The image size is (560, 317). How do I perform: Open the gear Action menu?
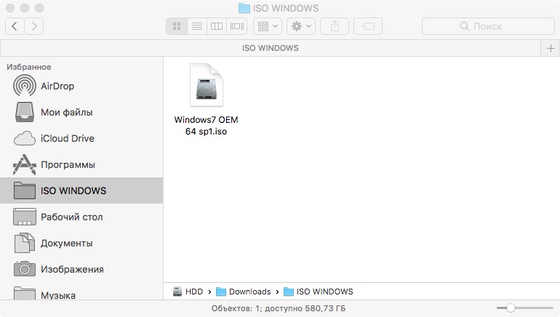[301, 26]
